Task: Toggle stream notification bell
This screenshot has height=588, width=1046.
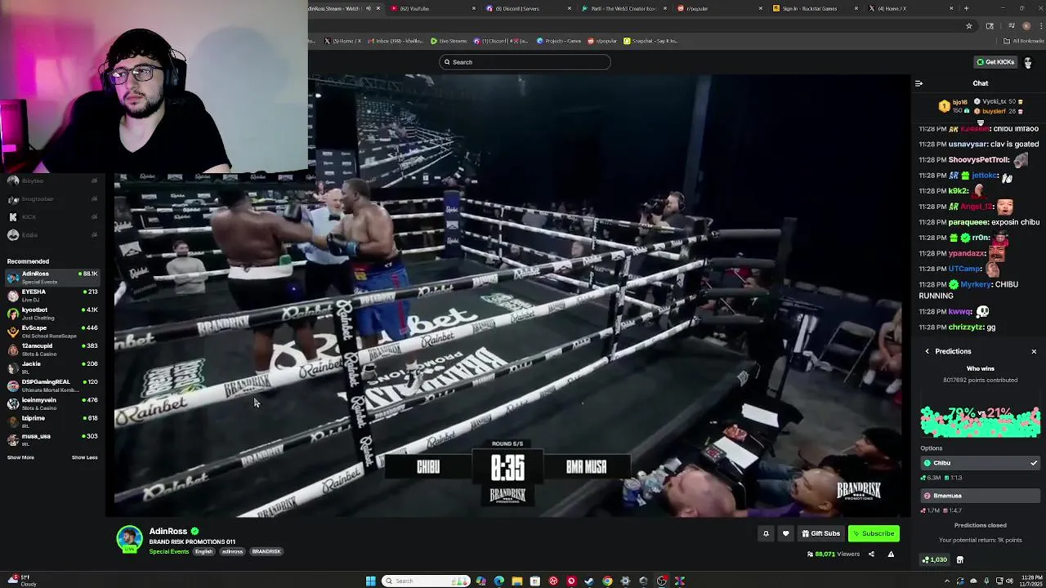Action: 766,533
